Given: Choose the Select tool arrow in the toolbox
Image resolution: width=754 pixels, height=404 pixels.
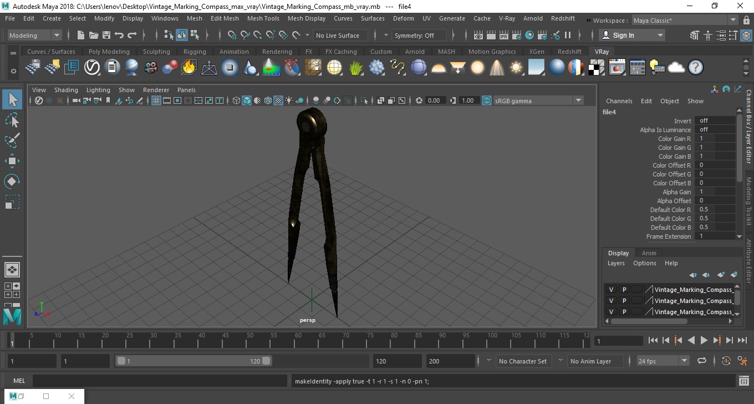Looking at the screenshot, I should 12,100.
